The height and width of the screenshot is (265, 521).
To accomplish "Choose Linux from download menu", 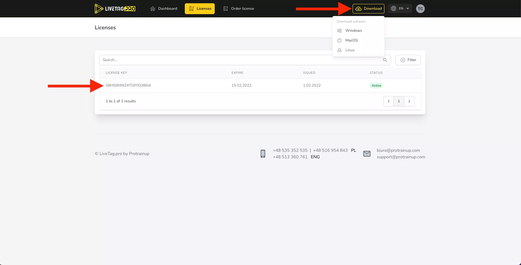I will pyautogui.click(x=350, y=50).
